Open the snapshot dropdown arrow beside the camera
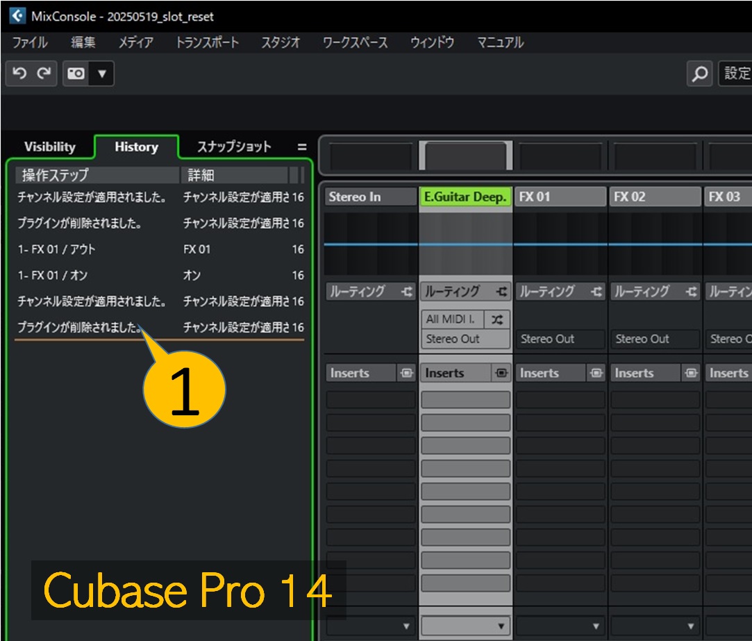 101,74
